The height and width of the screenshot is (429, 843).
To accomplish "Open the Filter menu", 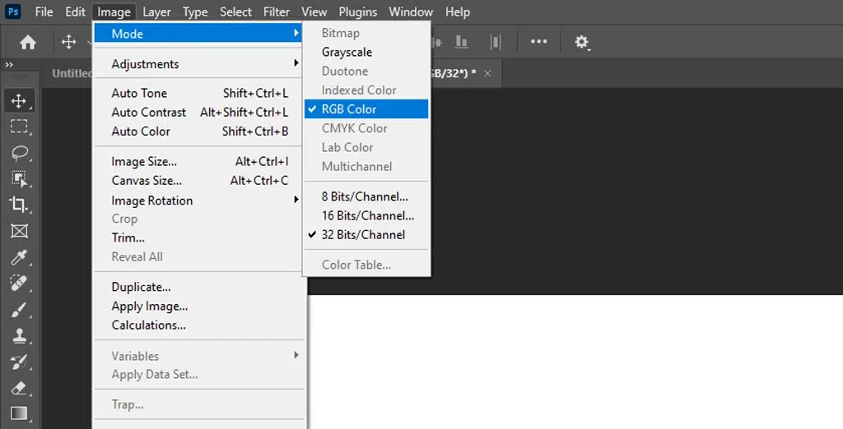I will click(x=277, y=12).
